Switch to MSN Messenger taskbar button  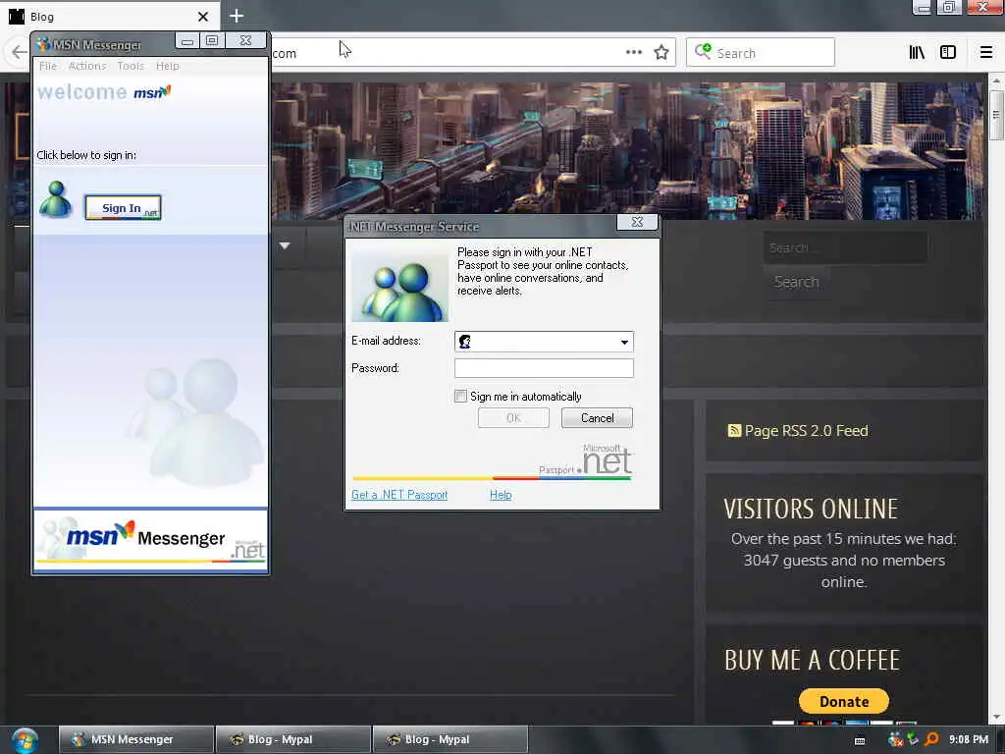click(135, 739)
